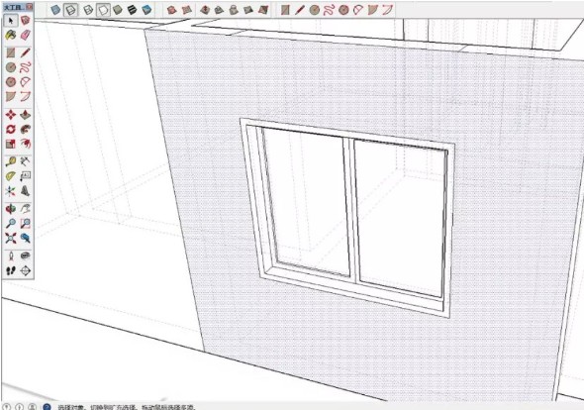Screen dimensions: 584x410
Task: Select the Follow Me tool
Action: click(26, 130)
